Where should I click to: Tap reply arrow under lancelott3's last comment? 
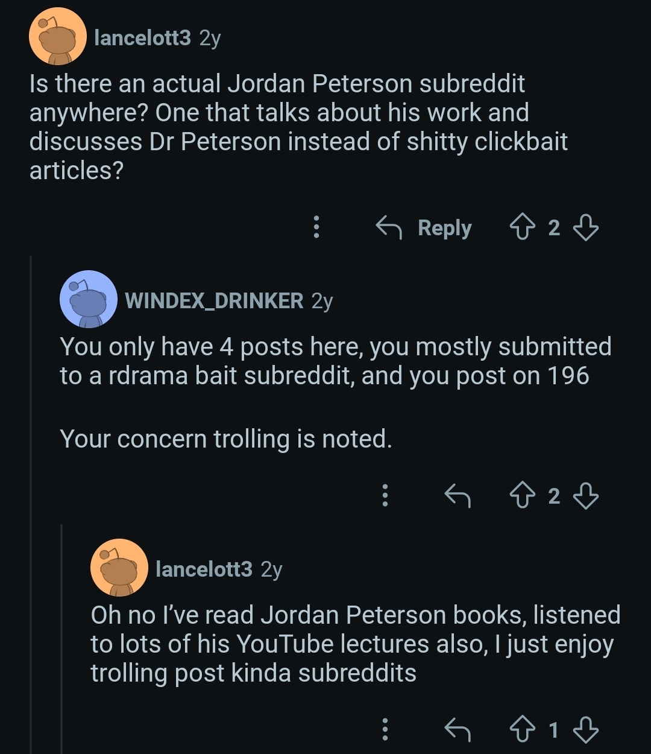457,730
